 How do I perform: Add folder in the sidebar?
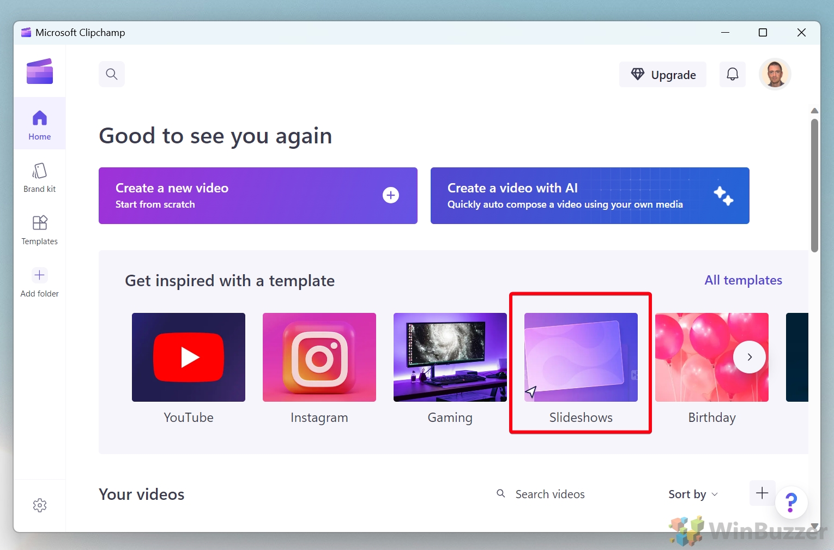[40, 282]
